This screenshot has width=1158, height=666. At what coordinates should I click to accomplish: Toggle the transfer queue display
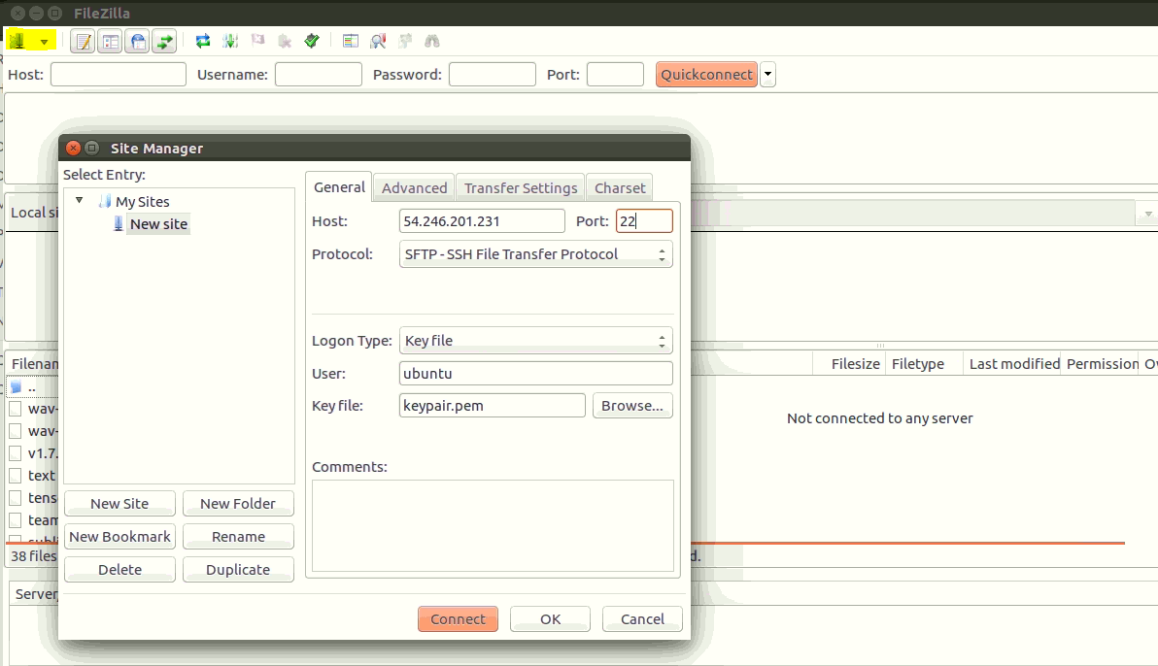point(165,41)
